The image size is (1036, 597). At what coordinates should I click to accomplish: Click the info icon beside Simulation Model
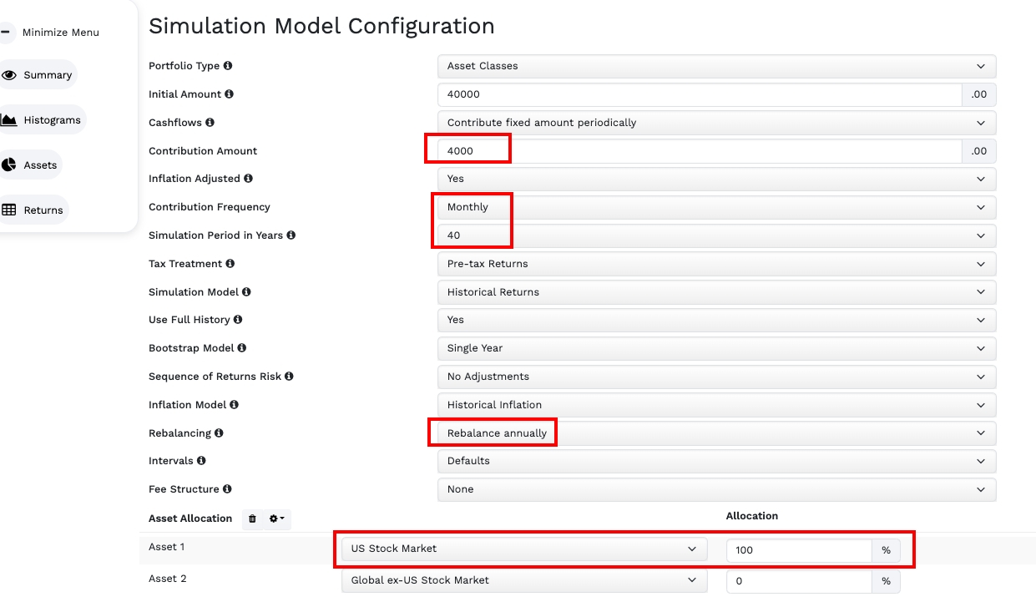[246, 292]
